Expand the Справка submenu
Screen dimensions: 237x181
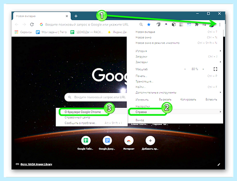click(175, 112)
